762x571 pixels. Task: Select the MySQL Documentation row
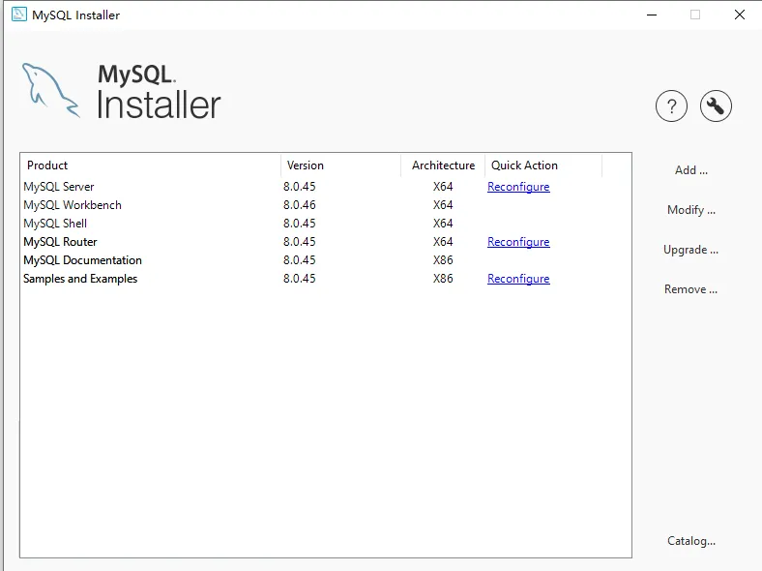[326, 260]
